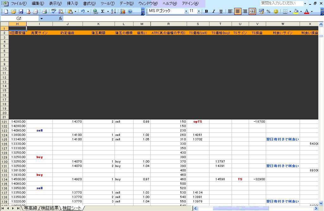Screen dimensions: 324x211
Task: Click the yellow fill color bucket
Action: tap(296, 11)
